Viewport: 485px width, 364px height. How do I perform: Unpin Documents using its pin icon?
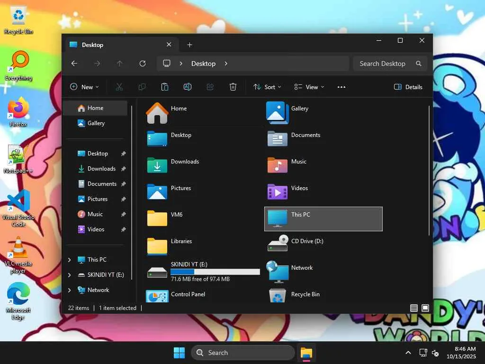tap(124, 184)
